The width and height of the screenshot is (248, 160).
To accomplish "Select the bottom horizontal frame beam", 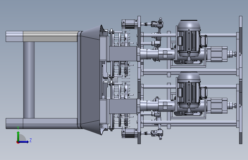I will tap(42, 124).
